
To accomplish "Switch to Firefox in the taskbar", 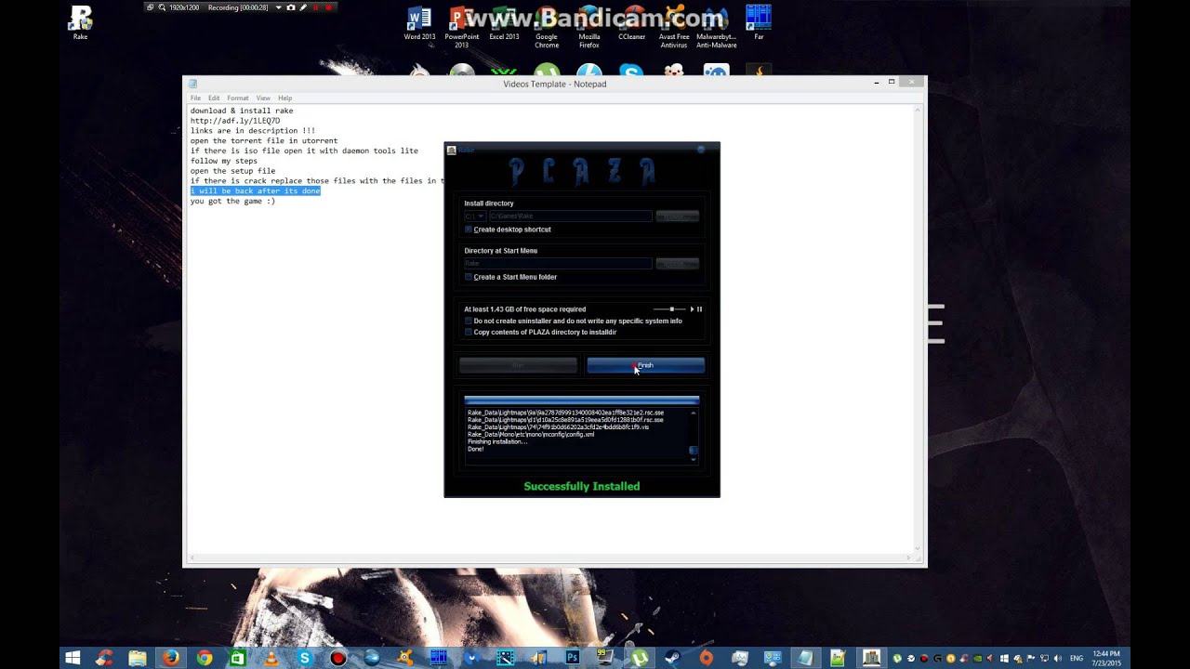I will (171, 658).
